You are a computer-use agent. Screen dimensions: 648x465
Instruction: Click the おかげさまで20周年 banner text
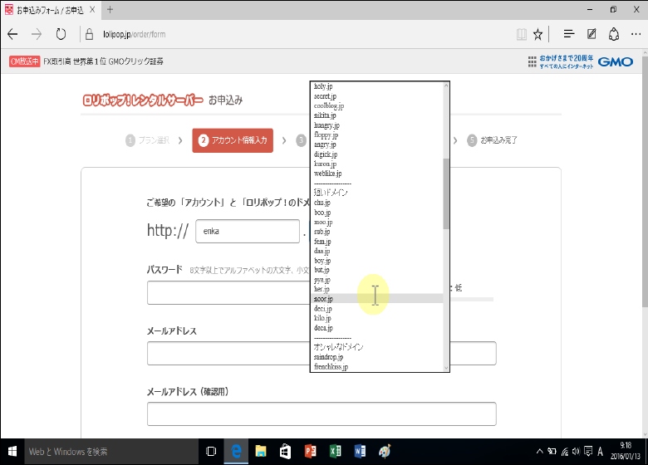click(567, 62)
